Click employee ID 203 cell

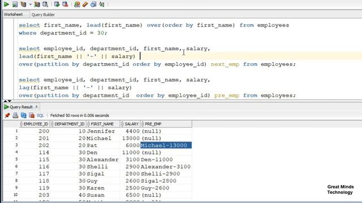click(35, 195)
